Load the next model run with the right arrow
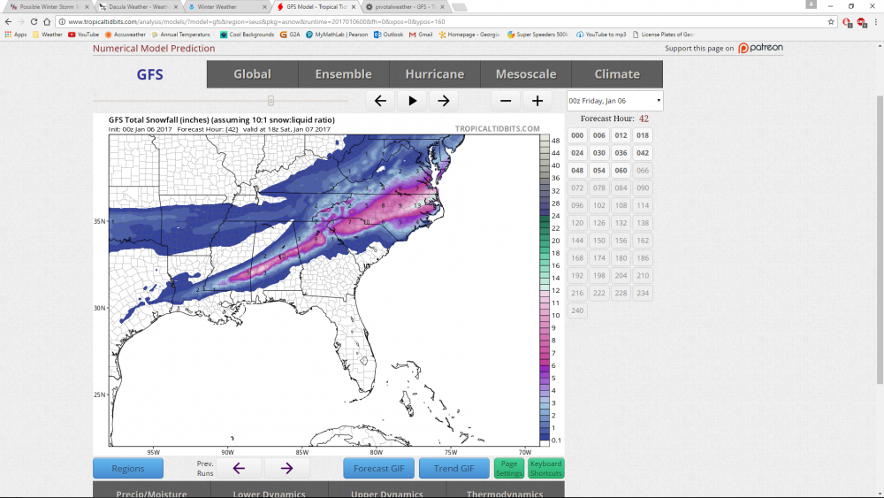This screenshot has width=884, height=498. [x=287, y=468]
